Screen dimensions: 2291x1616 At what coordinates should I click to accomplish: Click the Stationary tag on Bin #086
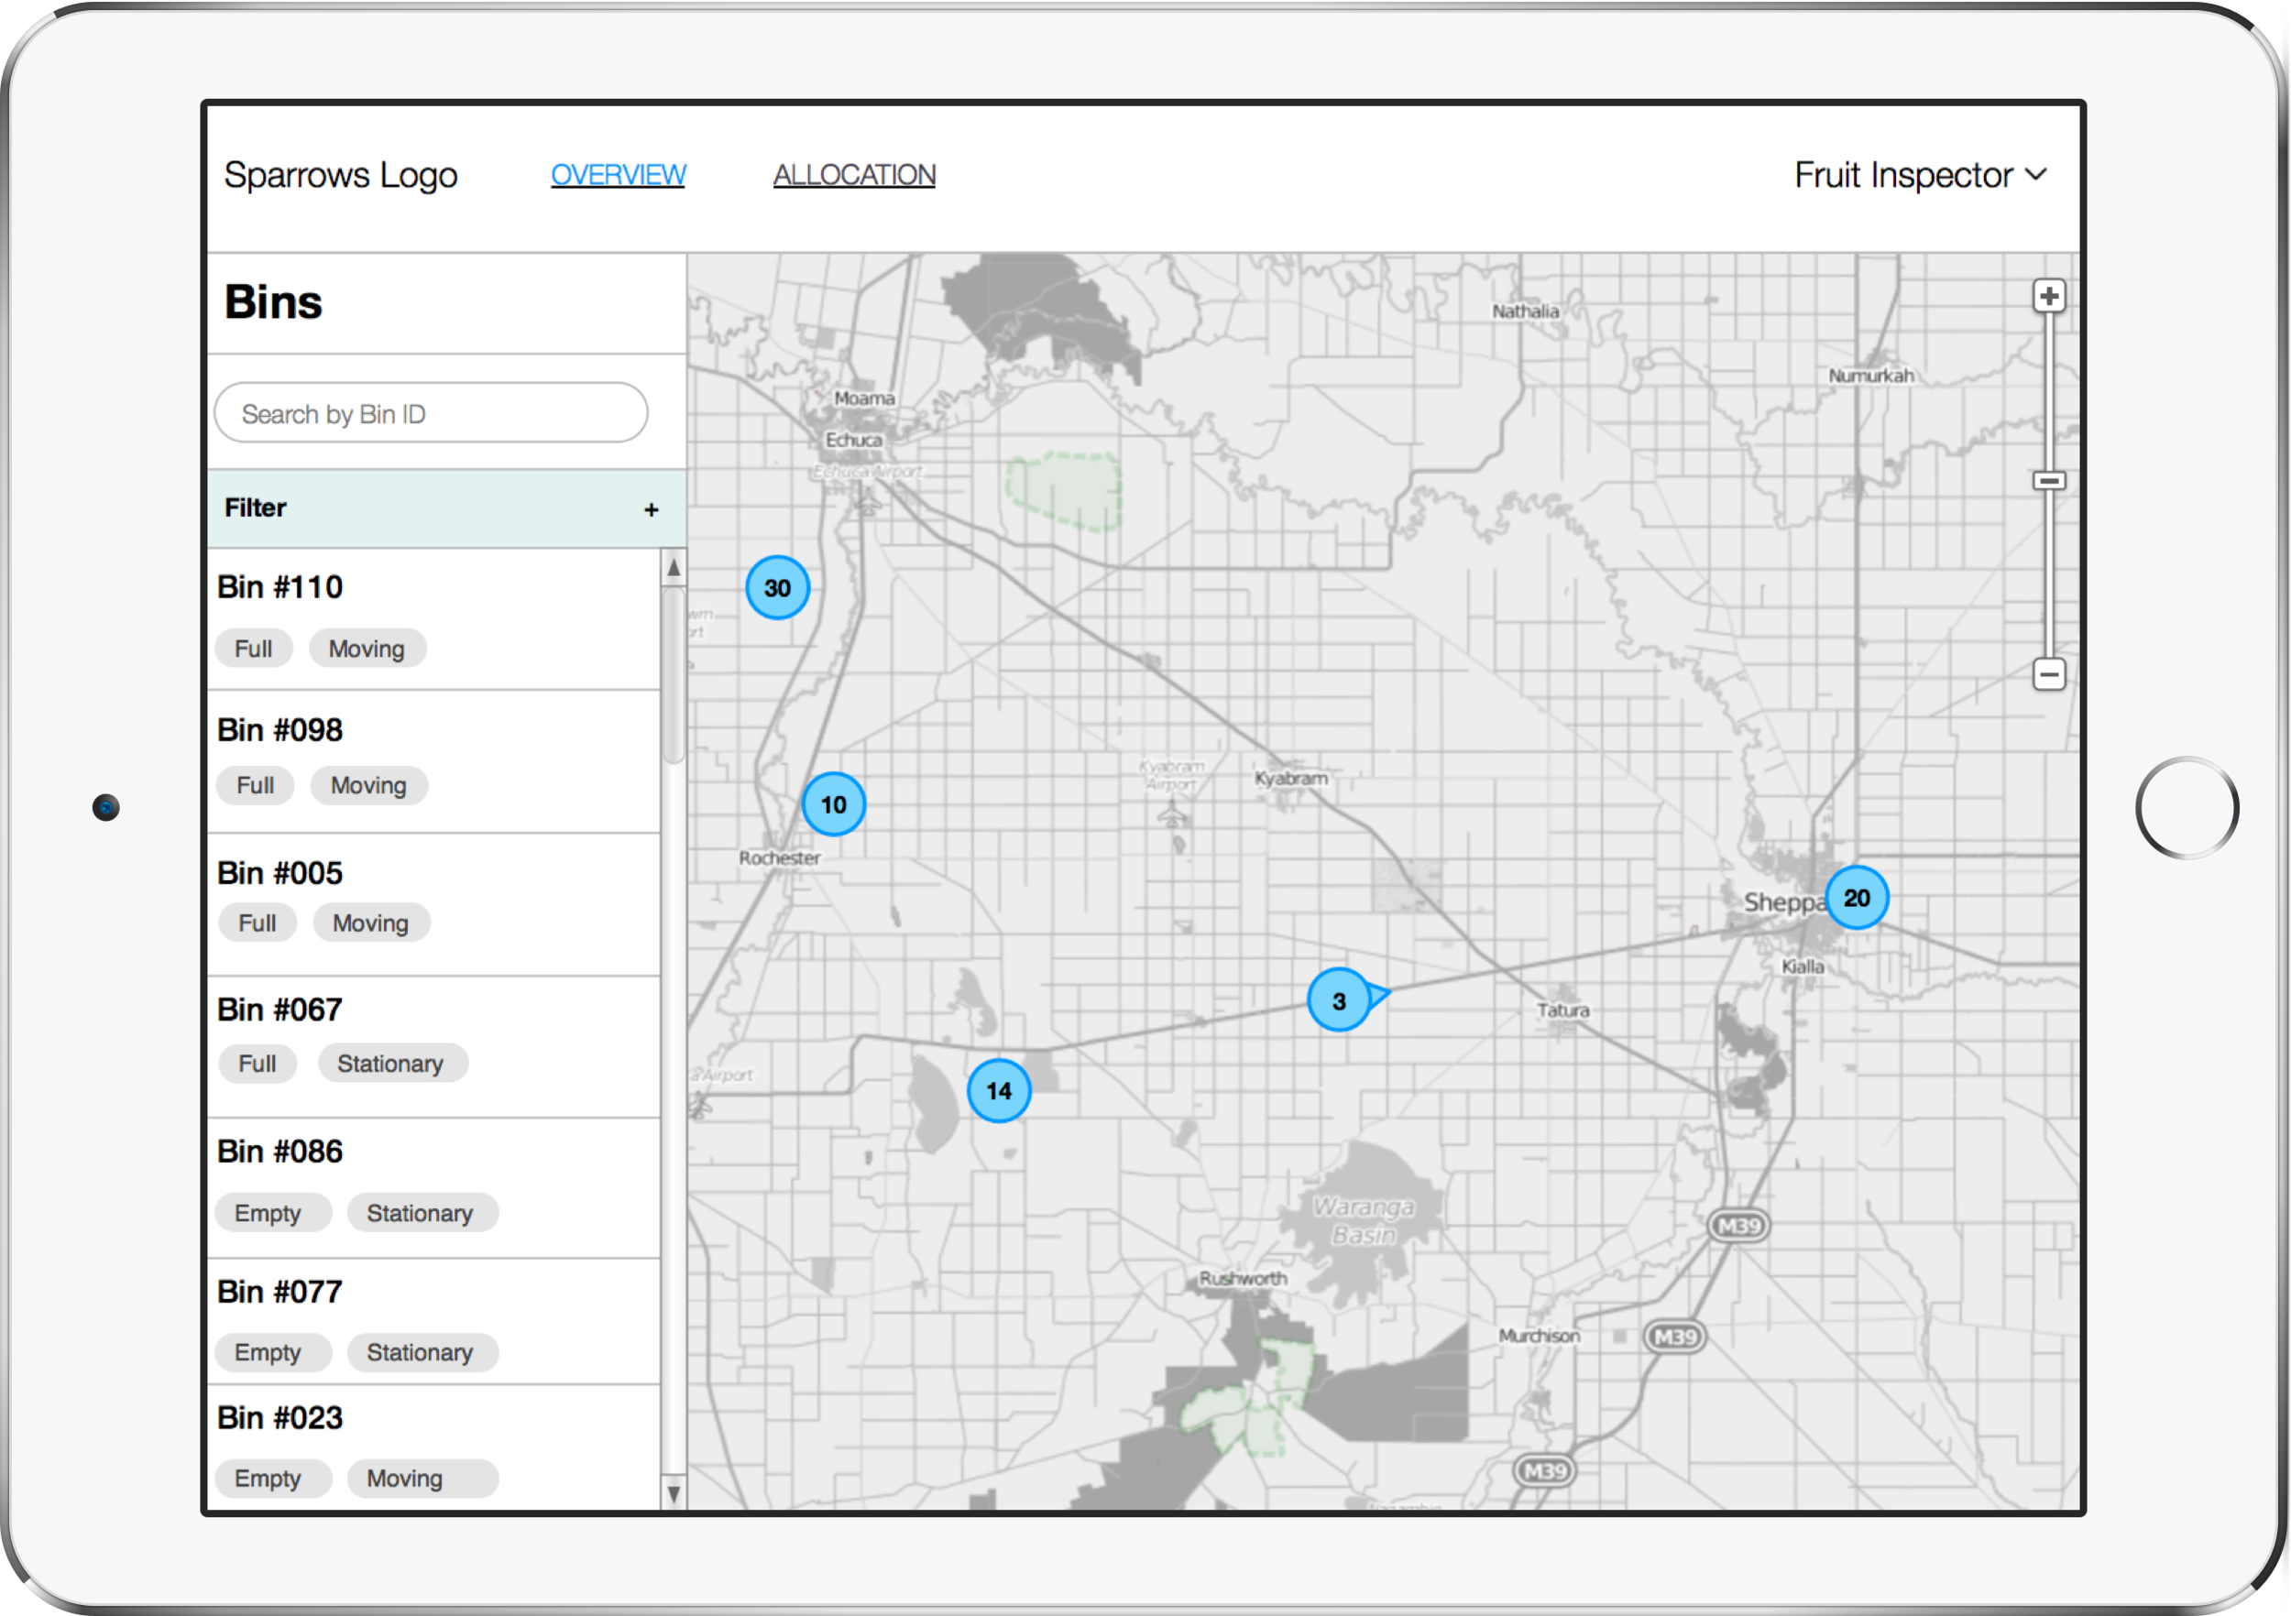pos(420,1213)
